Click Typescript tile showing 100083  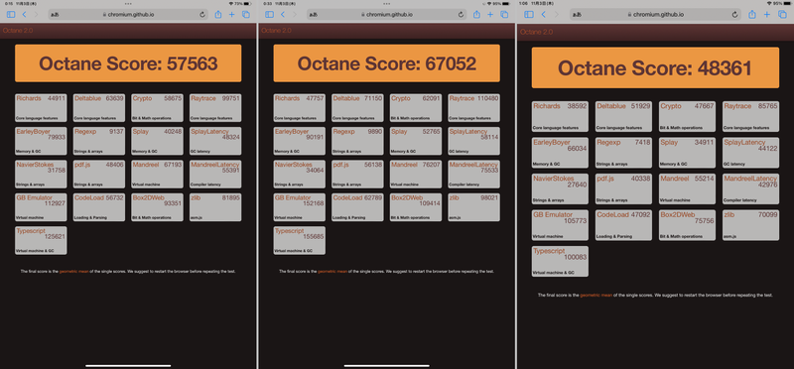pyautogui.click(x=560, y=261)
